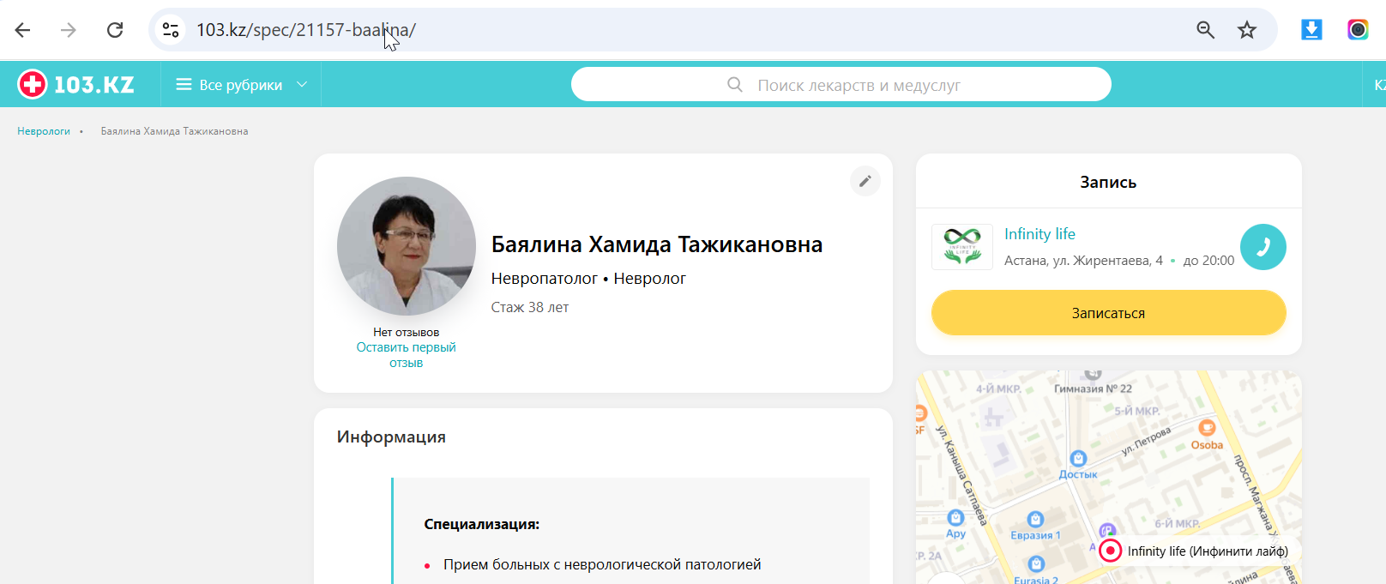The width and height of the screenshot is (1386, 584).
Task: Click the Гимназия № 22 map label
Action: point(1093,388)
